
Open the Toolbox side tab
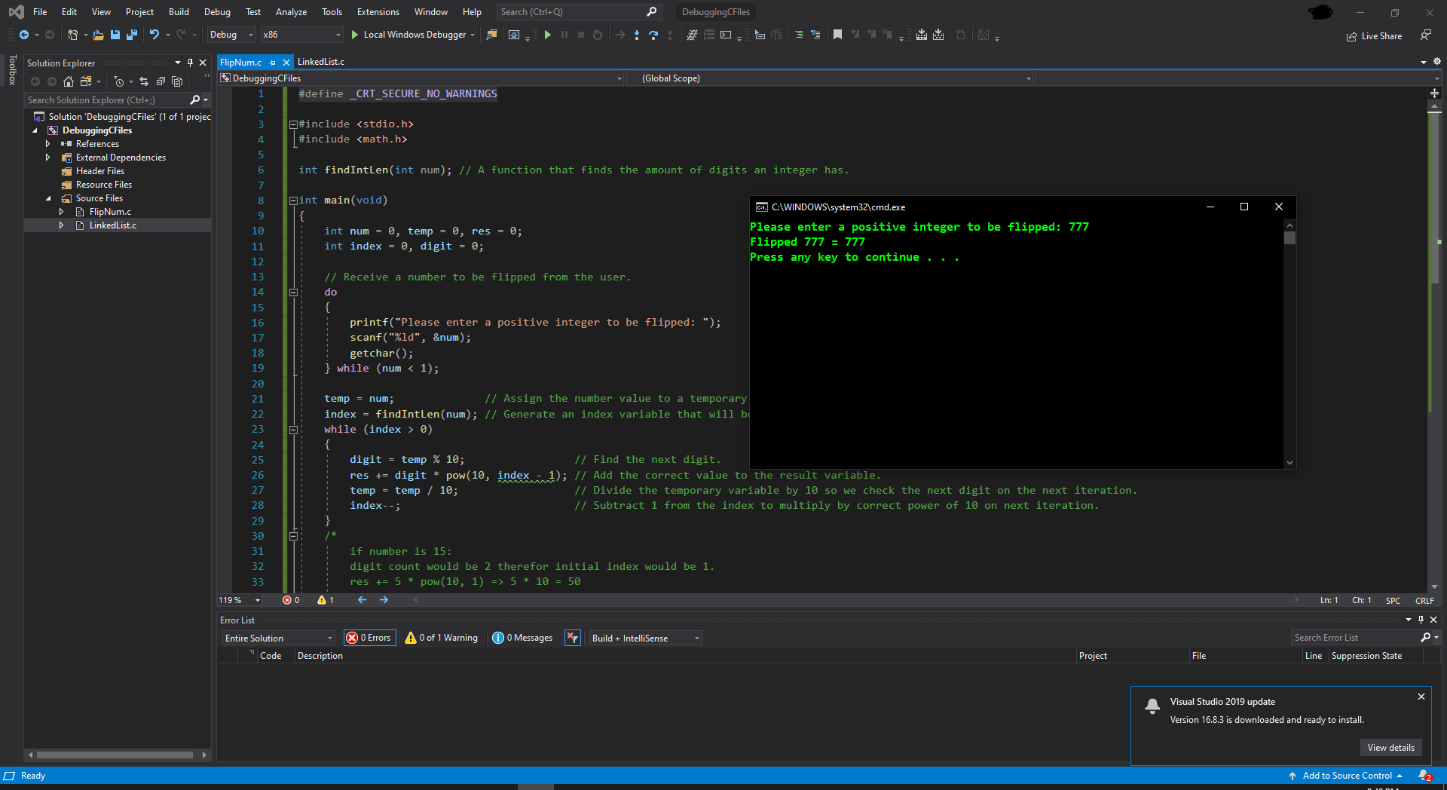12,69
